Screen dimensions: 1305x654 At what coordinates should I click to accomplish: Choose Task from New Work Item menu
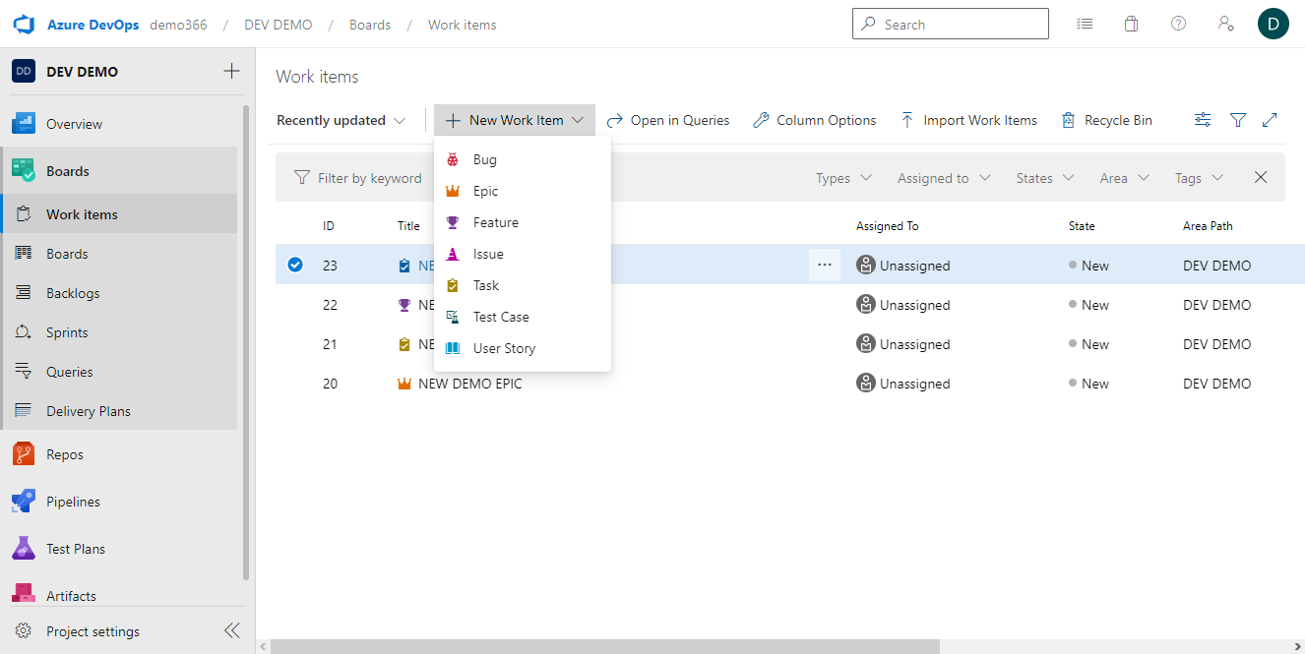pos(523,285)
